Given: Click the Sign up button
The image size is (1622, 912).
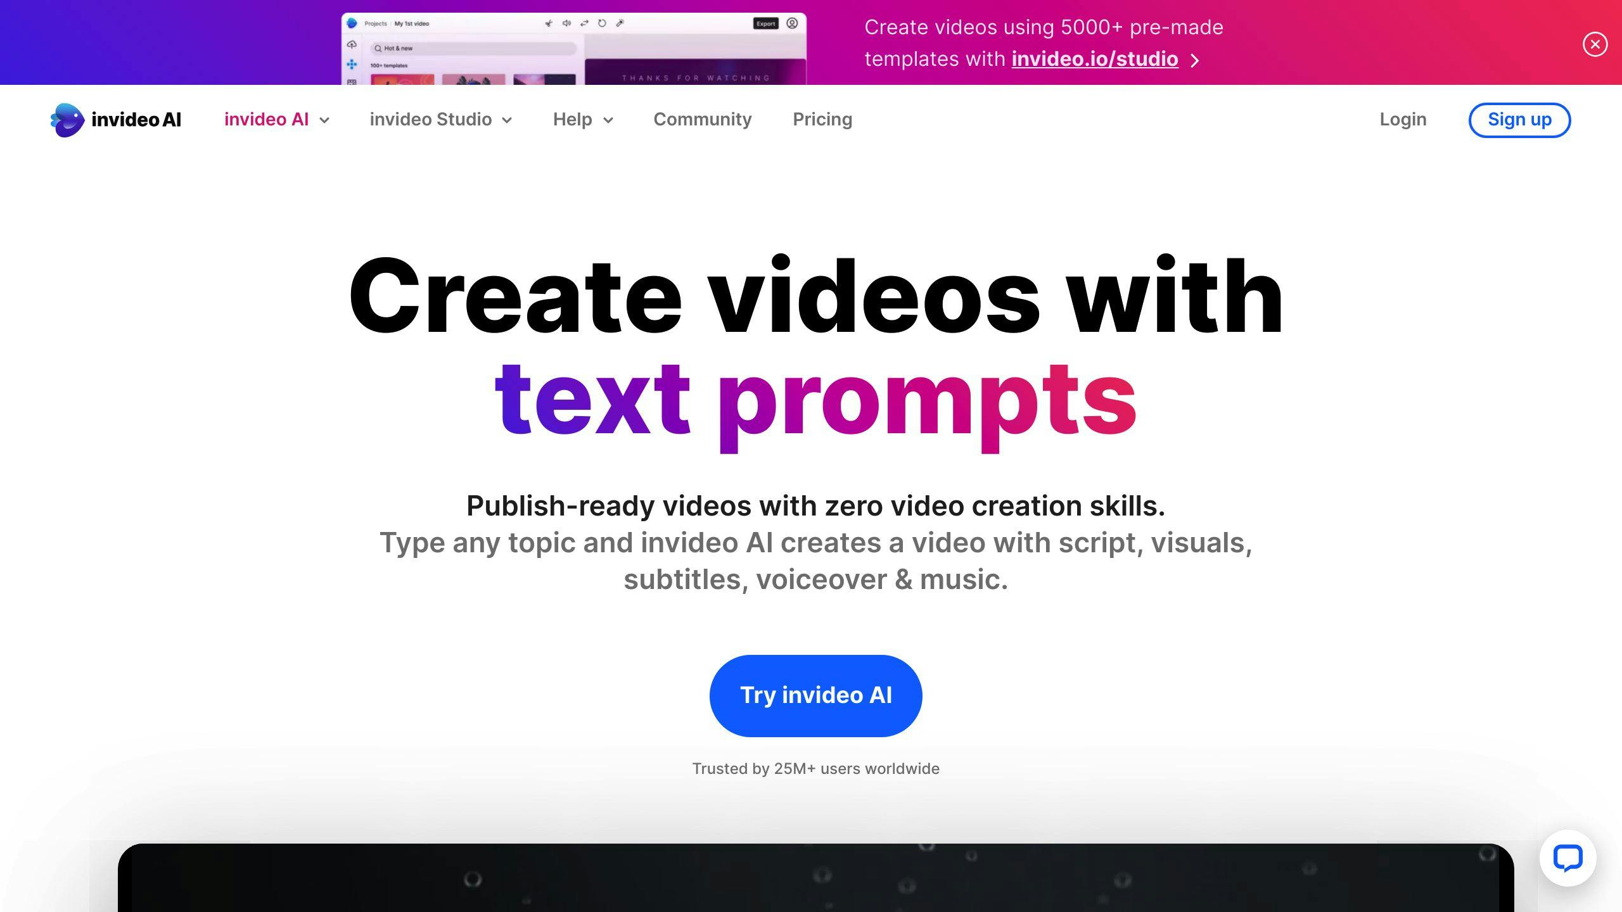Looking at the screenshot, I should coord(1519,119).
